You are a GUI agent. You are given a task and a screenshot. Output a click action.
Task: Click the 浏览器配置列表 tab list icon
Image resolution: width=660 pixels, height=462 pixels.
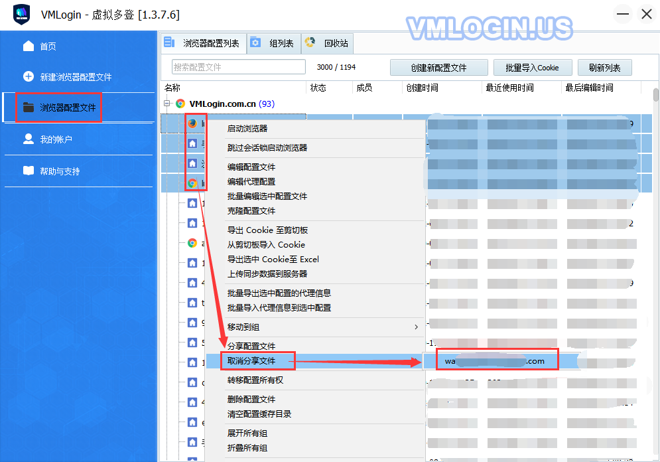point(169,42)
